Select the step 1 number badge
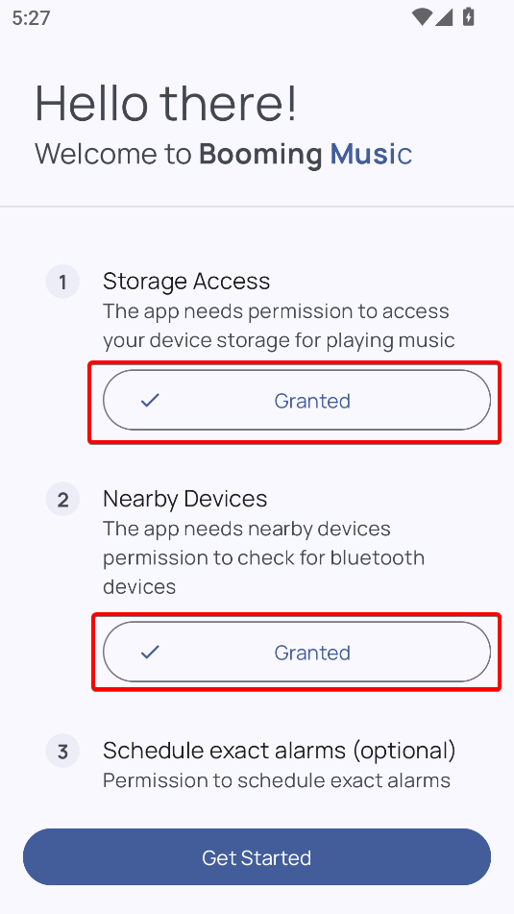This screenshot has height=914, width=514. click(x=62, y=283)
